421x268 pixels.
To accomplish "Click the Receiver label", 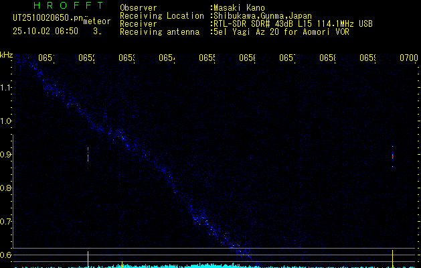I will (x=139, y=24).
